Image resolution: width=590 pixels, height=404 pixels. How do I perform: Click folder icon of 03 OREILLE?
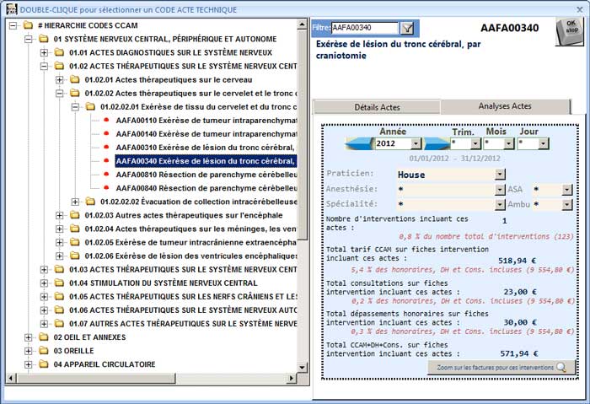[44, 351]
